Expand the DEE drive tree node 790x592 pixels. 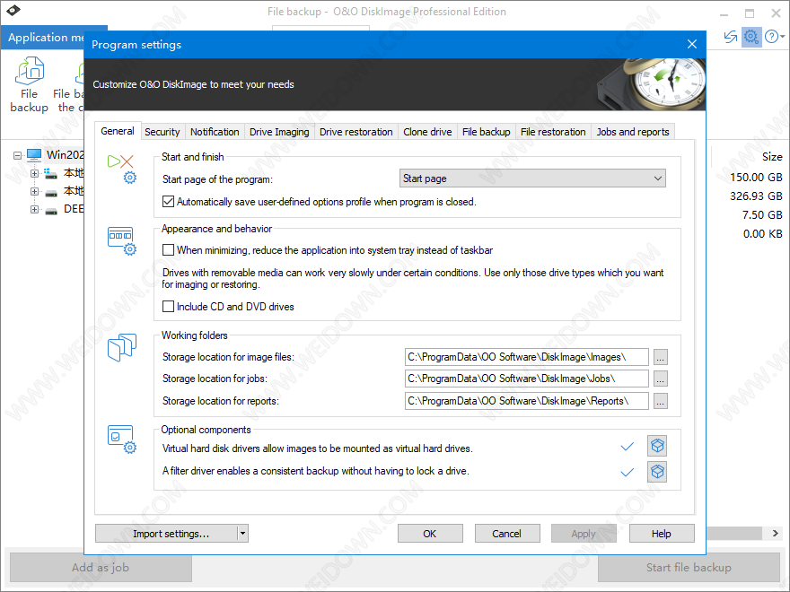click(x=34, y=209)
